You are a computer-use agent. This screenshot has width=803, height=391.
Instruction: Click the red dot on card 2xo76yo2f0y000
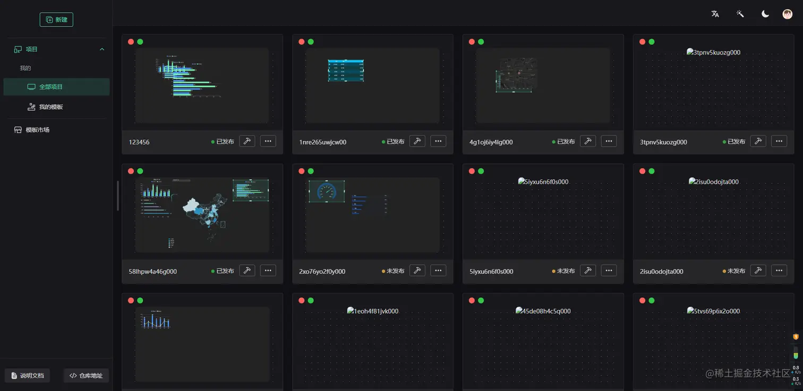(x=301, y=171)
